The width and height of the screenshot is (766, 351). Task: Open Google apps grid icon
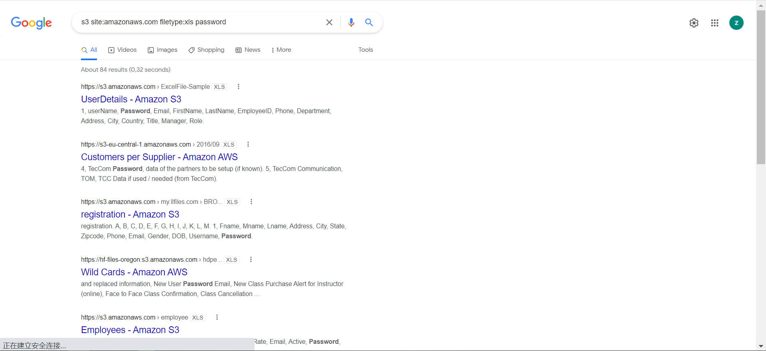pyautogui.click(x=715, y=23)
